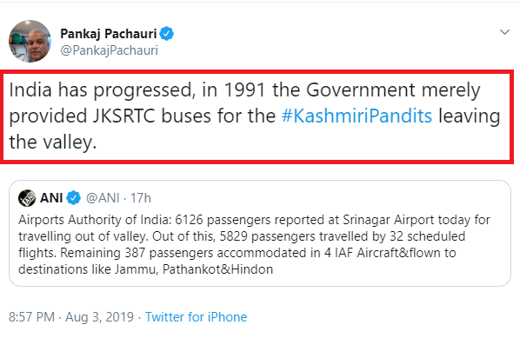Click the text 'the valley.' in tweet
The image size is (520, 338).
53,142
